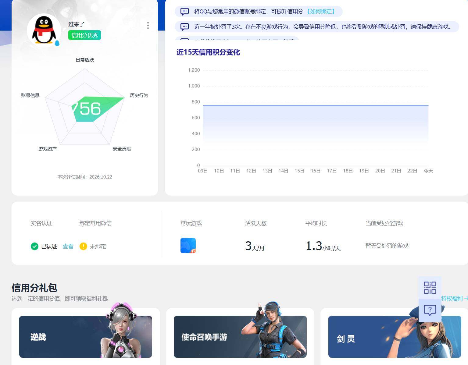Screen dimensions: 468x365
Task: Open the three-dot more options menu
Action: (x=148, y=25)
